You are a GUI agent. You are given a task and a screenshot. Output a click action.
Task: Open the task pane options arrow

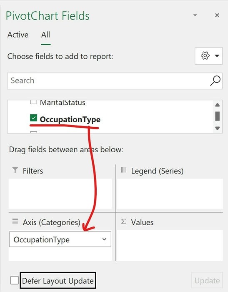pyautogui.click(x=195, y=15)
